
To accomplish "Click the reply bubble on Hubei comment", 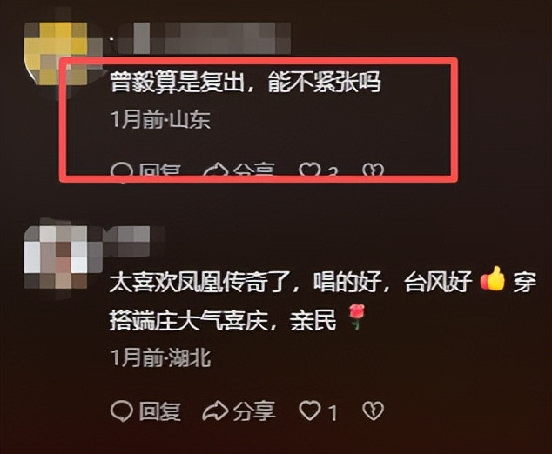I will coord(121,411).
